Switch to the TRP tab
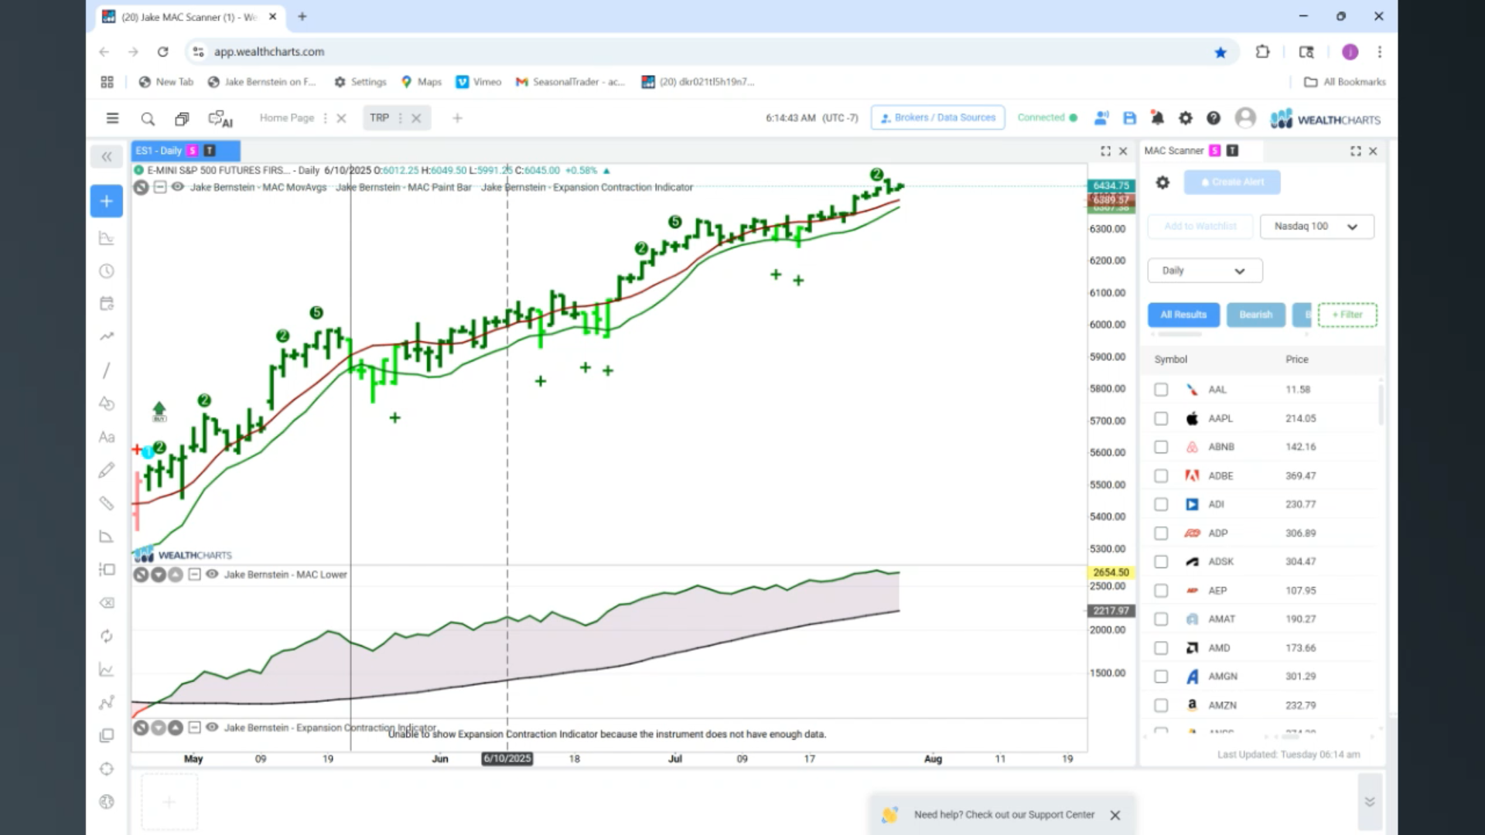The width and height of the screenshot is (1485, 835). click(x=379, y=118)
